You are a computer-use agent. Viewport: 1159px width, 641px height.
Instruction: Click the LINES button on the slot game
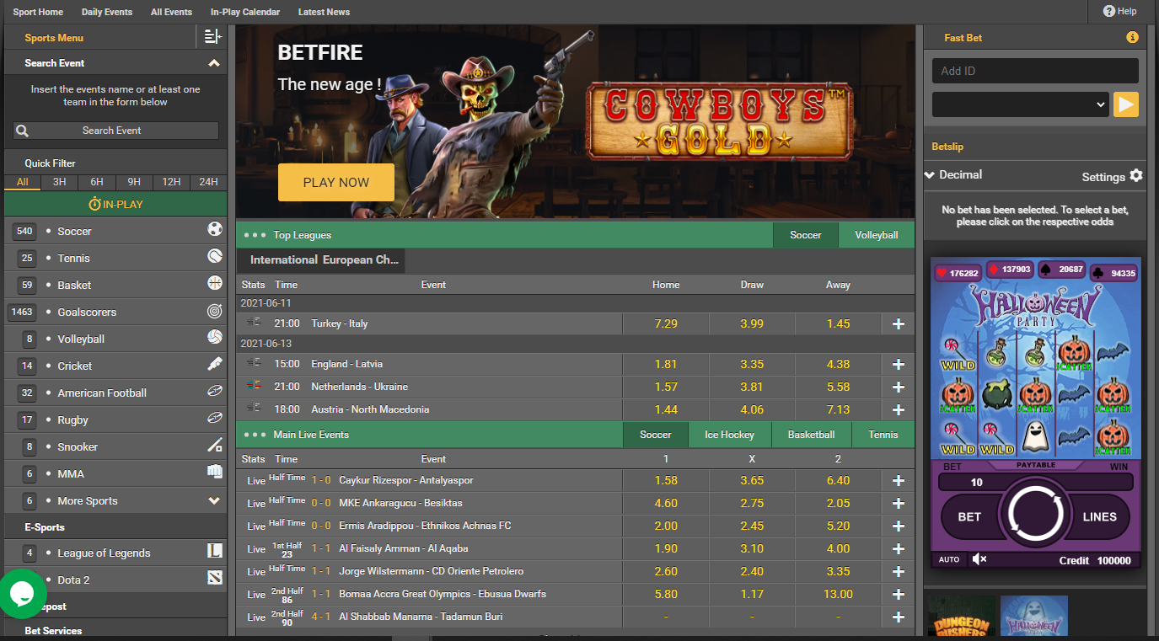click(x=1099, y=516)
